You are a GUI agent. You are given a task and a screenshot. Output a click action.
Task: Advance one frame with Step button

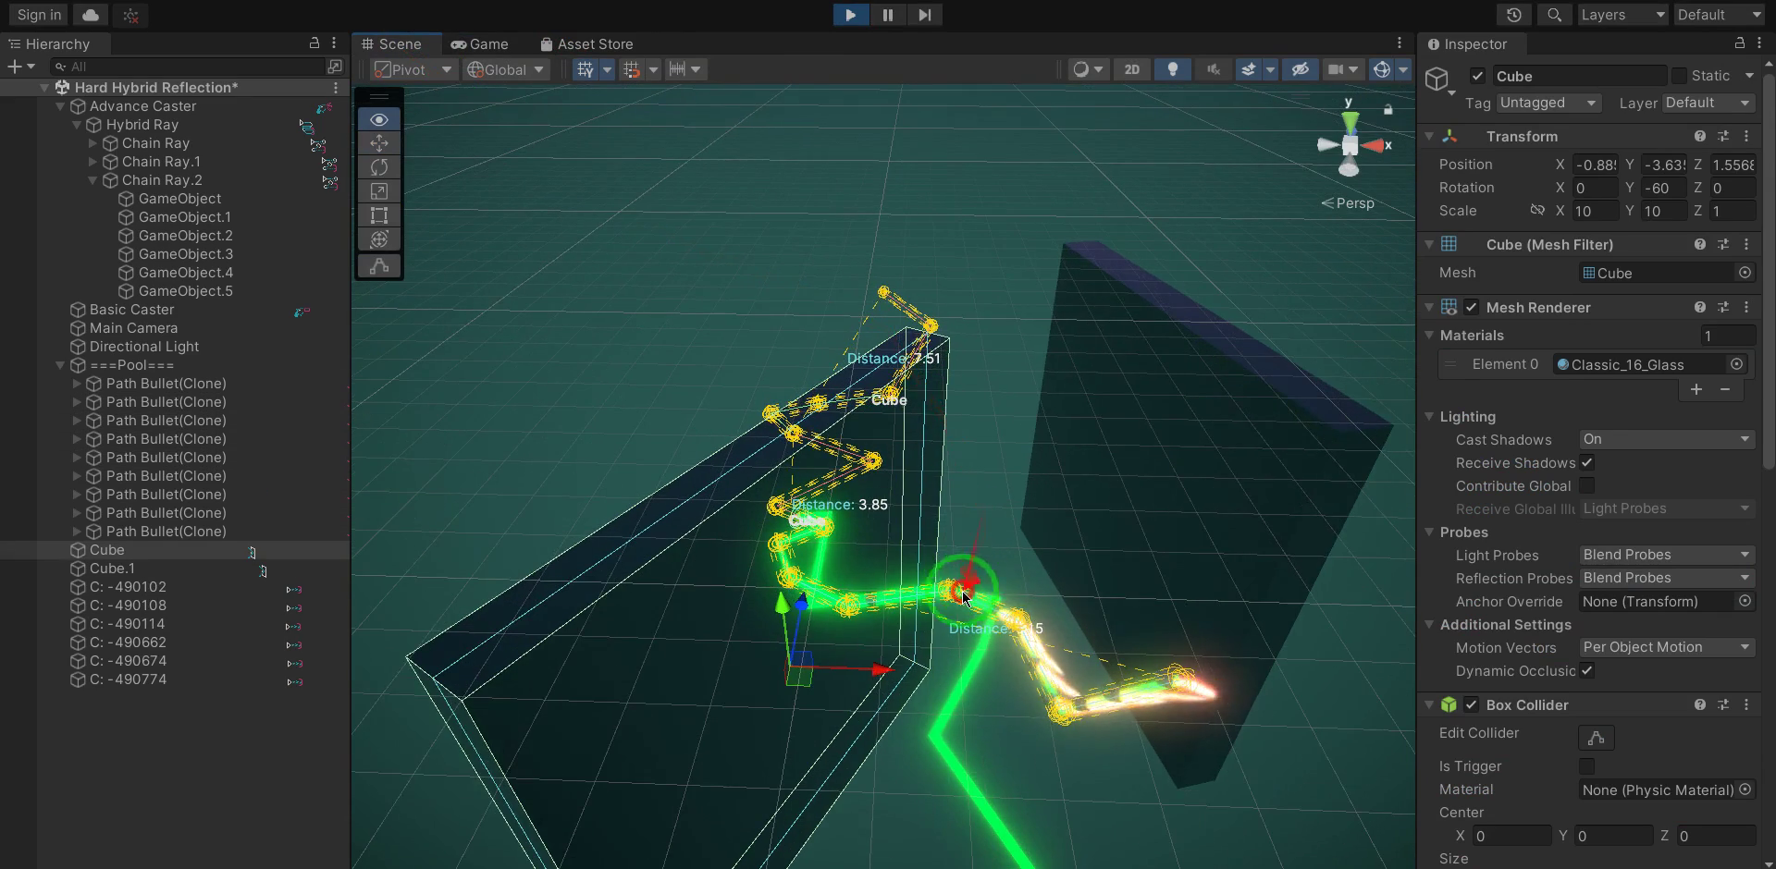(924, 15)
